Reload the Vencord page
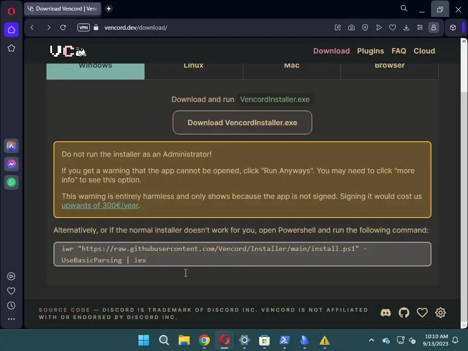The image size is (468, 351). (63, 27)
